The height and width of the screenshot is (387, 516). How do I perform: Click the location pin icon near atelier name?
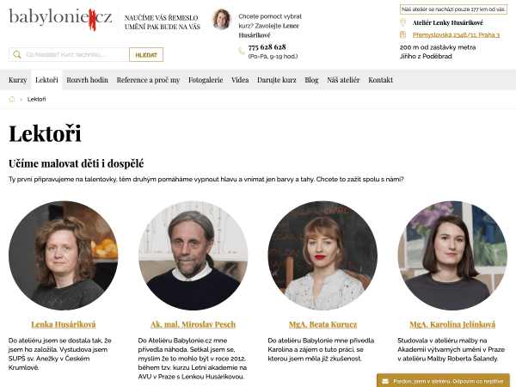(402, 22)
